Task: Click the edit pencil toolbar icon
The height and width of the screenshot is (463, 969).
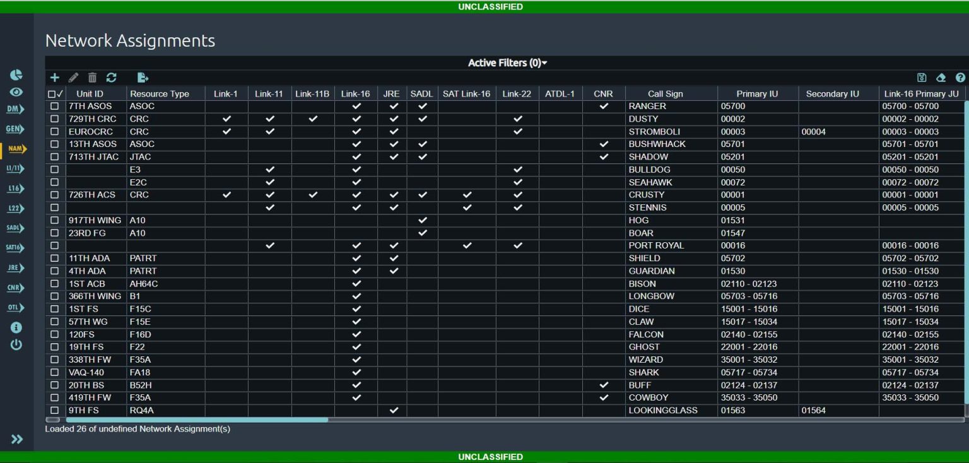Action: [x=73, y=77]
